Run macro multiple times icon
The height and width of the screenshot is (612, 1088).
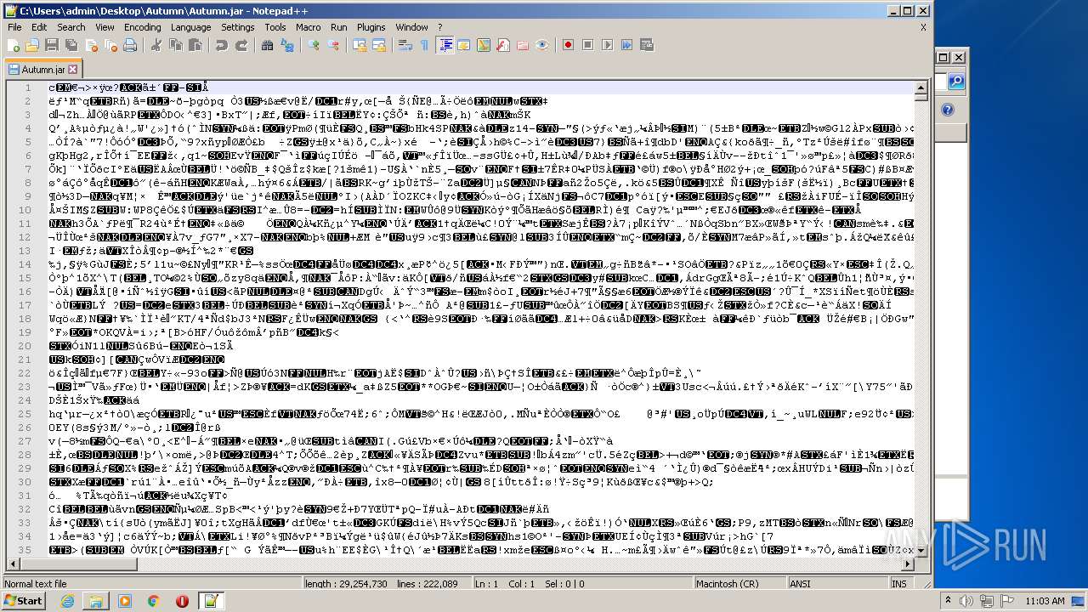point(626,45)
